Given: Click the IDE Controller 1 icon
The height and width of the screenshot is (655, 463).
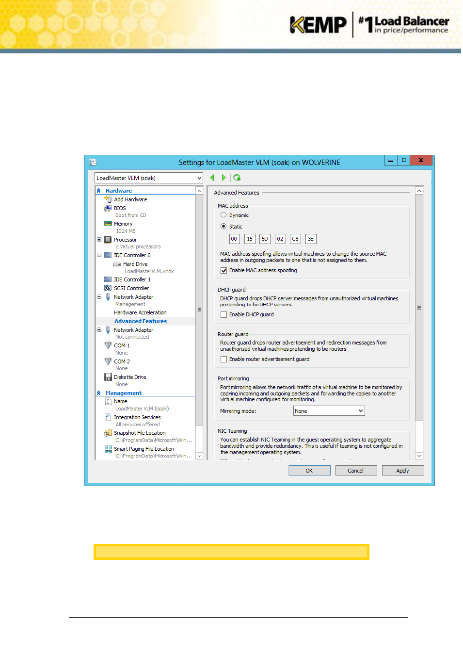Looking at the screenshot, I should point(108,279).
